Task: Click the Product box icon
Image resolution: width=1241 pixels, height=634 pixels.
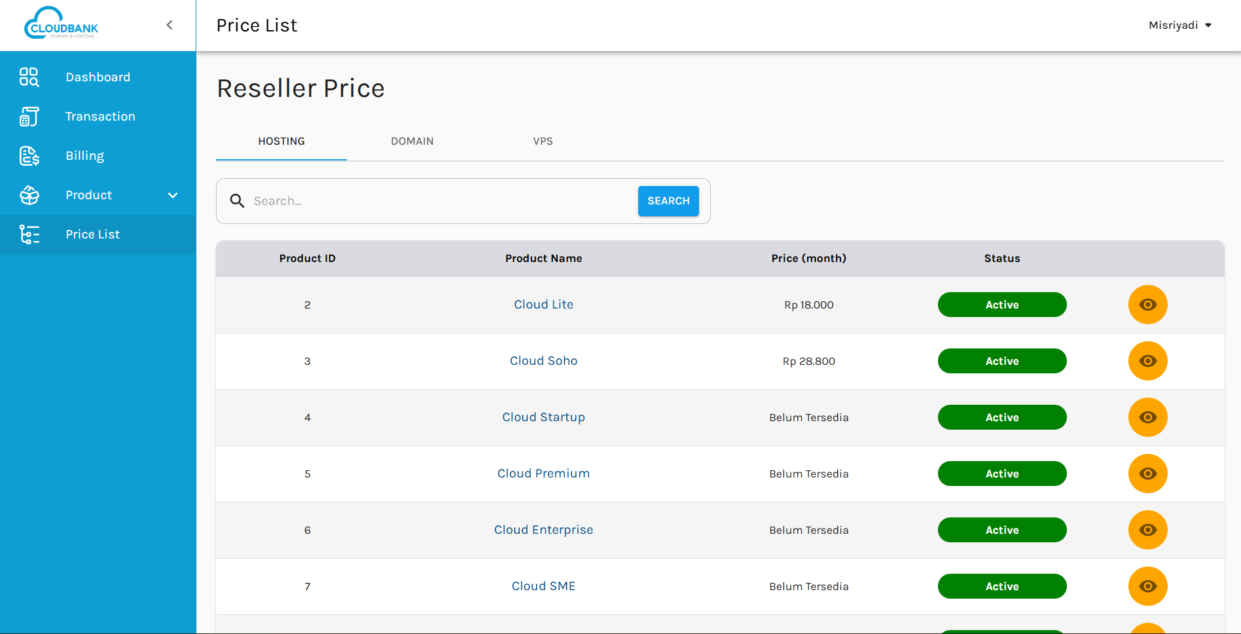Action: (x=29, y=195)
